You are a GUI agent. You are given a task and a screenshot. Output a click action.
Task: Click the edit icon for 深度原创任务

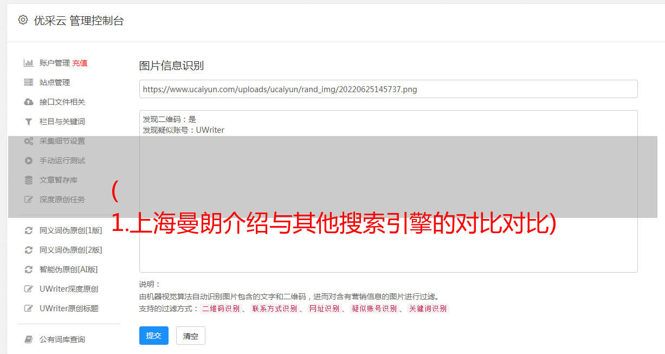(x=29, y=199)
